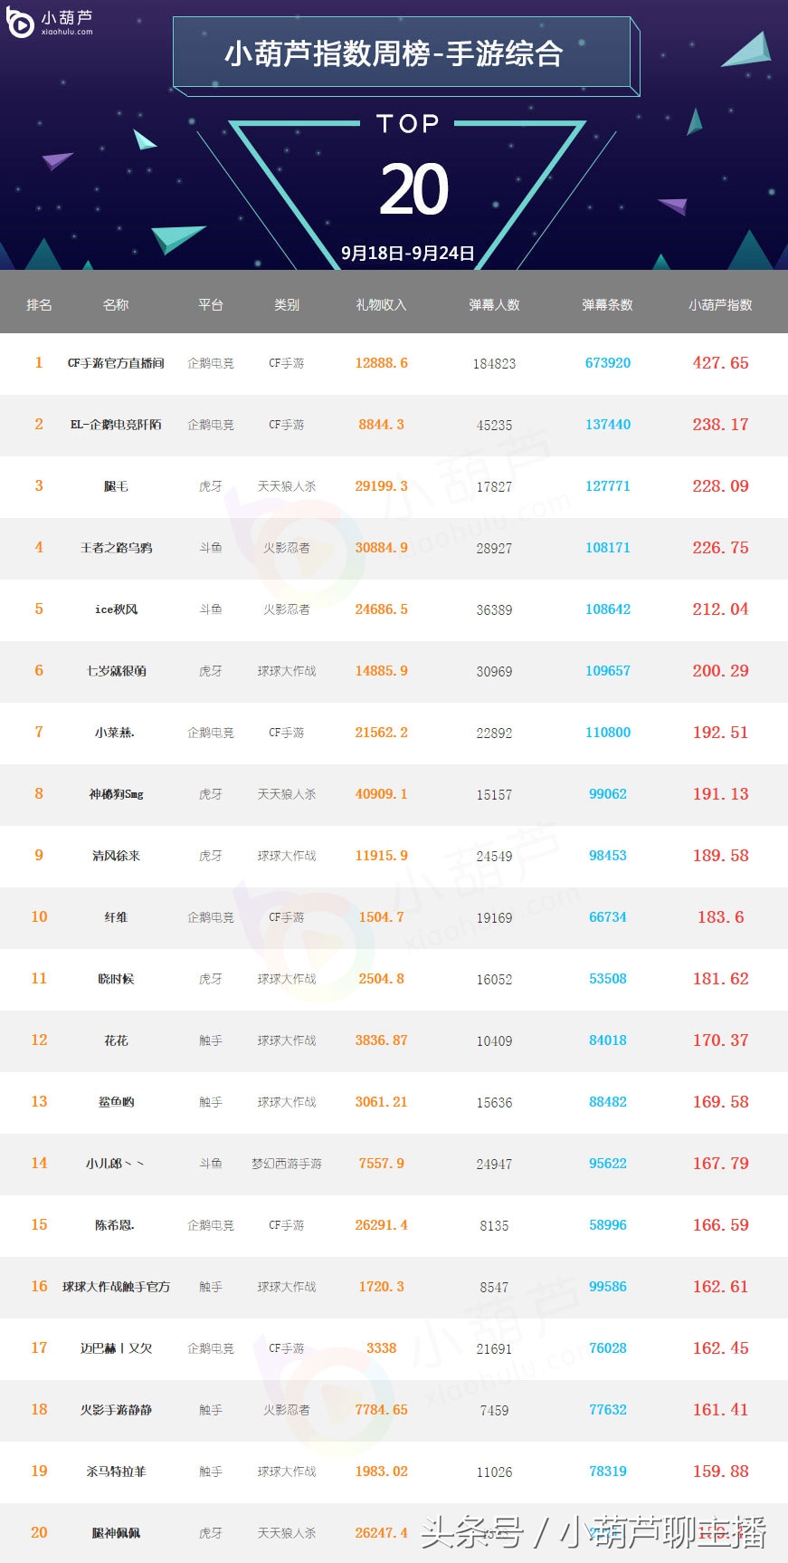788x1563 pixels.
Task: Click the 弹幕人数 column header
Action: [x=494, y=305]
